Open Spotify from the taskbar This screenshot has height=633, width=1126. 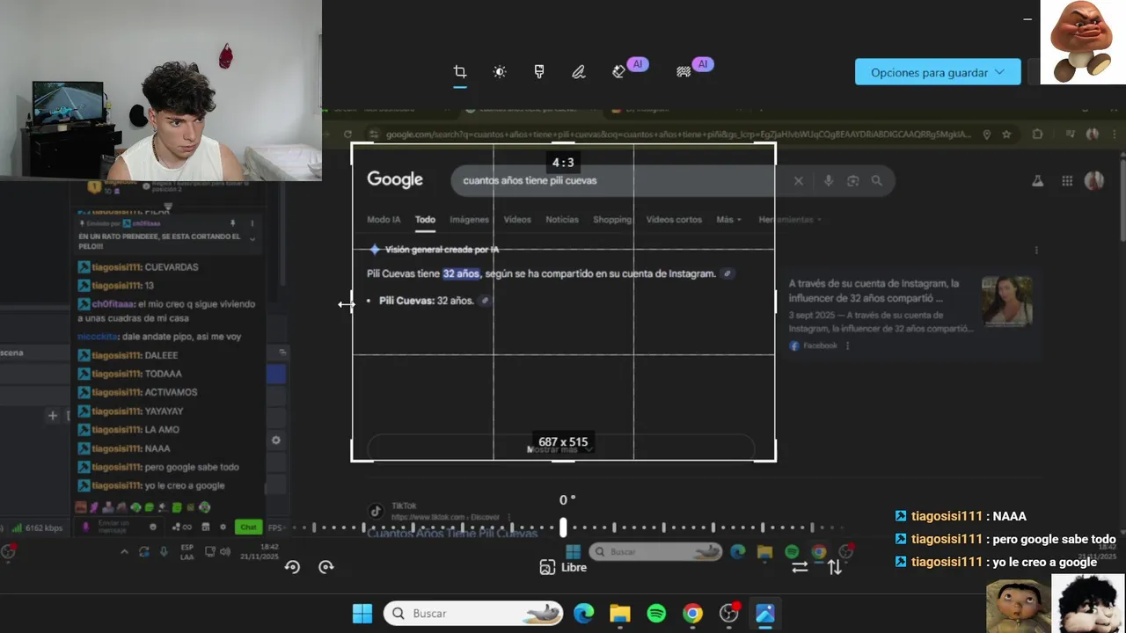[656, 614]
